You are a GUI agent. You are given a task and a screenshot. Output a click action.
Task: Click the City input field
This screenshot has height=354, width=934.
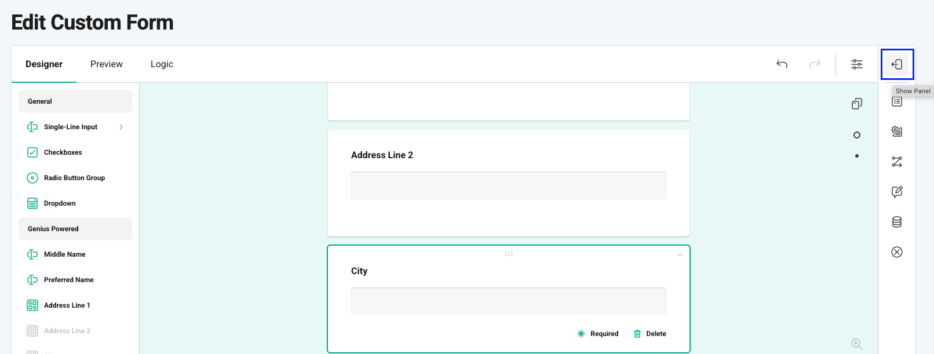pos(509,301)
